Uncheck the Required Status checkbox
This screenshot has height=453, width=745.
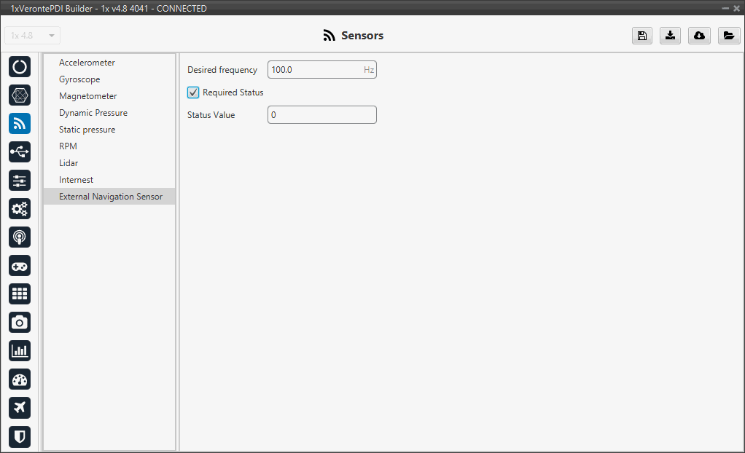tap(193, 92)
